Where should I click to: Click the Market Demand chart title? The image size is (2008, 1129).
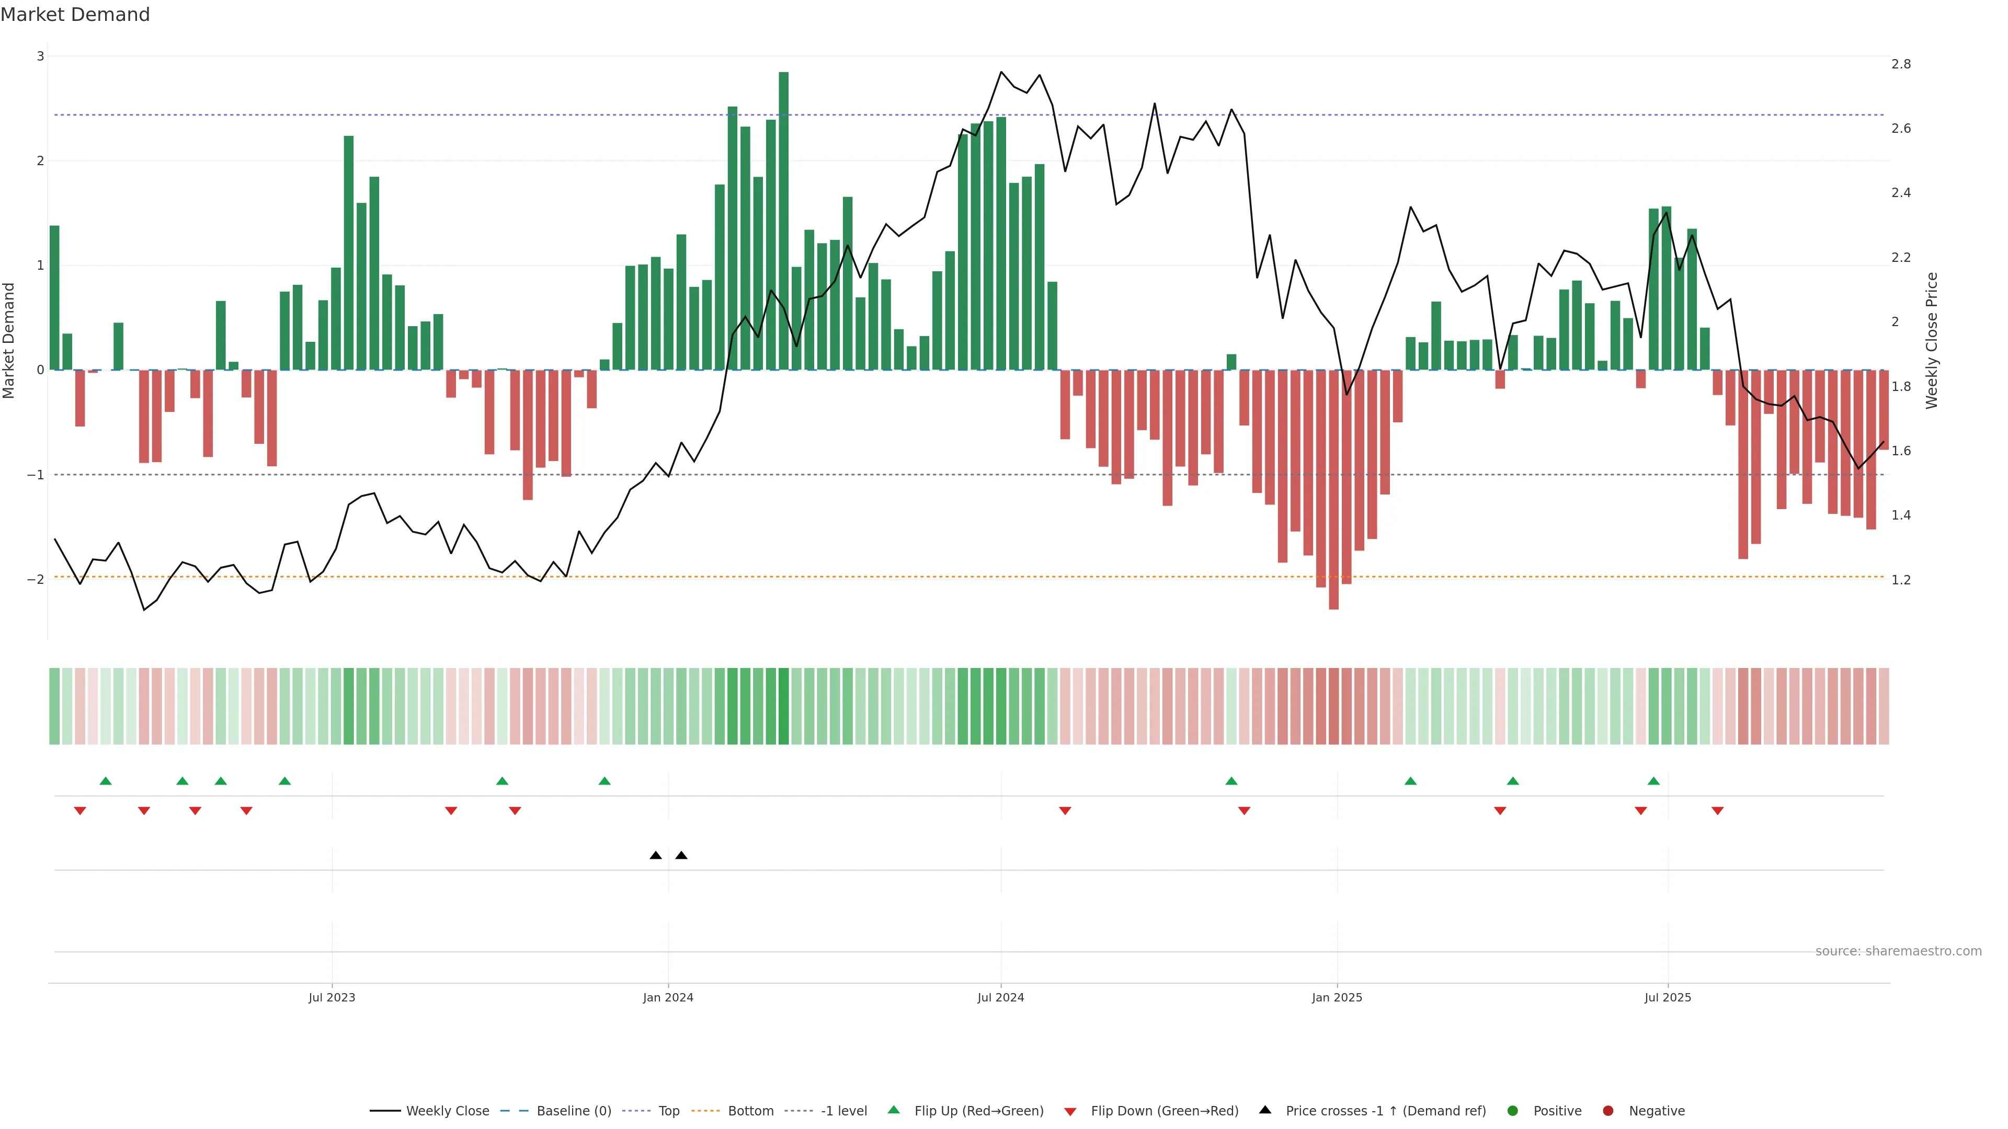[75, 15]
